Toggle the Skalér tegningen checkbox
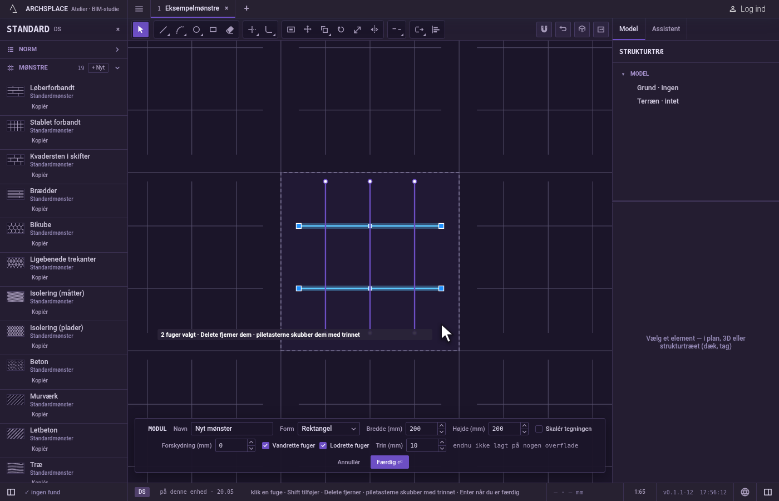 pos(539,429)
